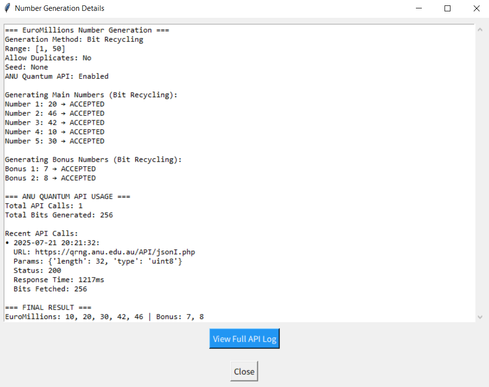Maximize the Number Generation Details window
Viewport: 489px width, 387px height.
[448, 8]
